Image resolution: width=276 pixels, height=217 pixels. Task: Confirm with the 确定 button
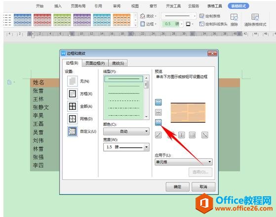click(x=177, y=187)
